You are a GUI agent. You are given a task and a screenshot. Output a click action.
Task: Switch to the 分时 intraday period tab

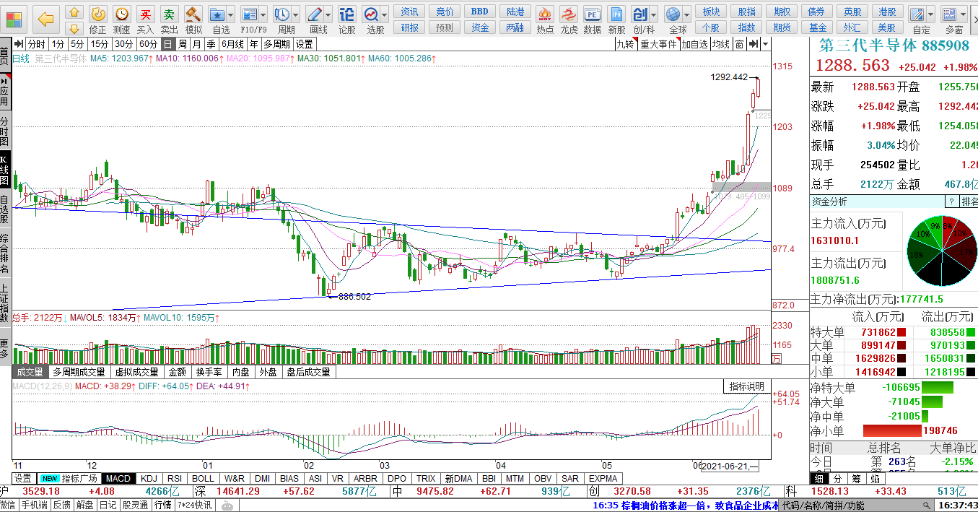pyautogui.click(x=36, y=44)
